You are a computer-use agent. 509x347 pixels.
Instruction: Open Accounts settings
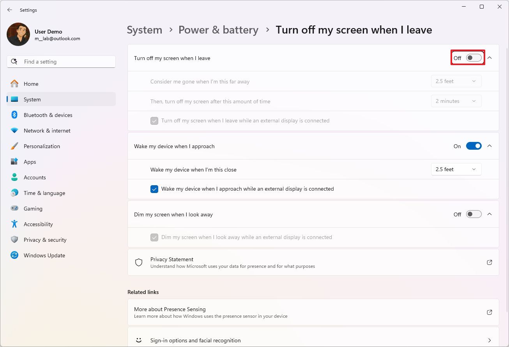(x=35, y=177)
